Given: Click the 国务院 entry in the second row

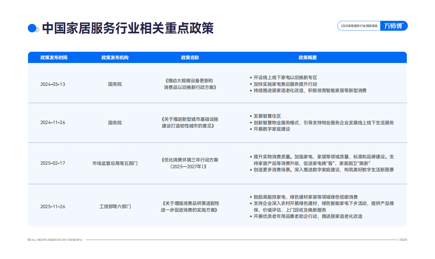Looking at the screenshot, I should click(115, 123).
